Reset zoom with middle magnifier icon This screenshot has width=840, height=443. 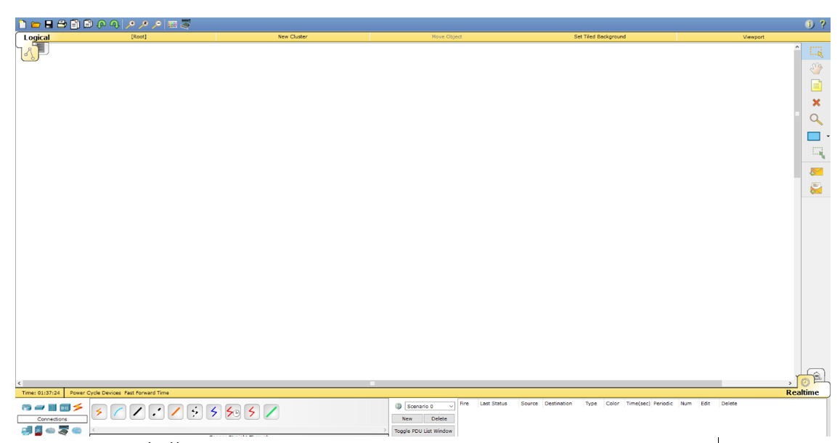click(x=144, y=24)
